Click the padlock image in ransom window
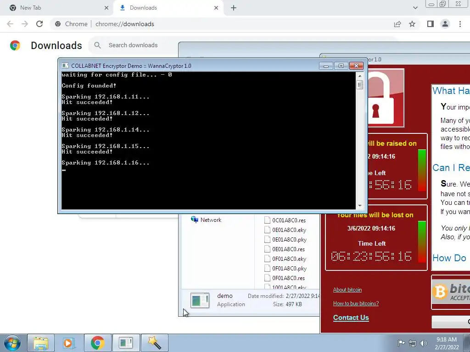470x352 pixels. (386, 98)
